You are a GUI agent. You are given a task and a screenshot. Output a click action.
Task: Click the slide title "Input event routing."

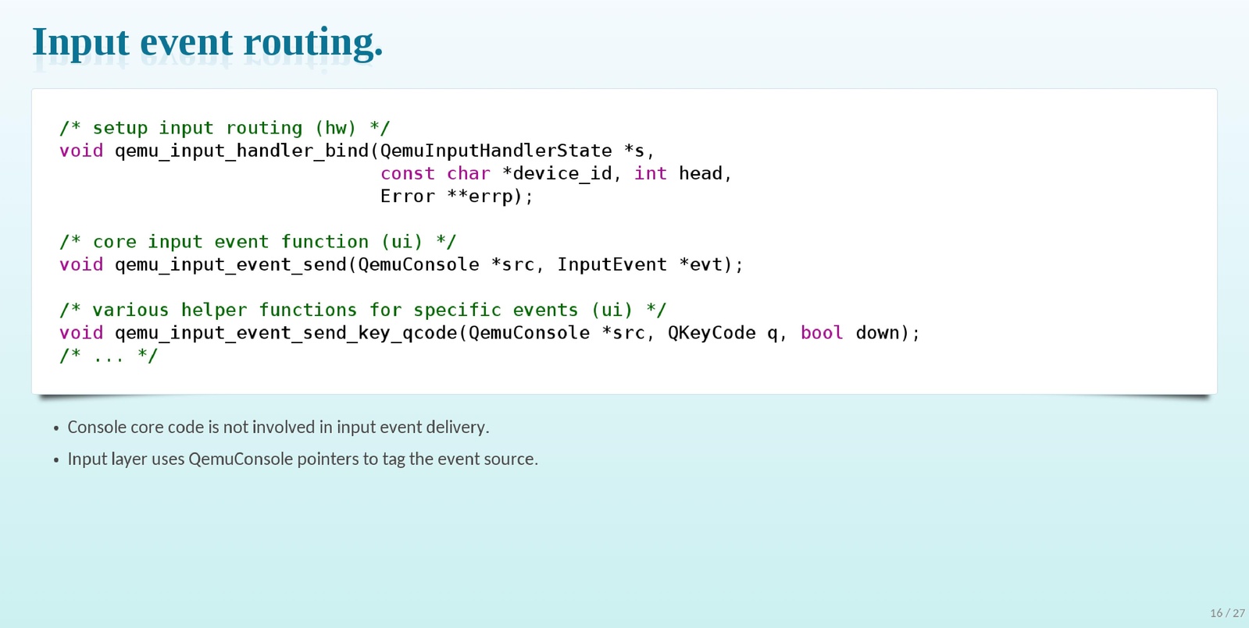(x=207, y=42)
